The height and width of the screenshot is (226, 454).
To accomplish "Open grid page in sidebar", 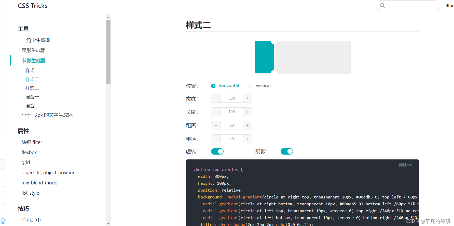I will (26, 162).
